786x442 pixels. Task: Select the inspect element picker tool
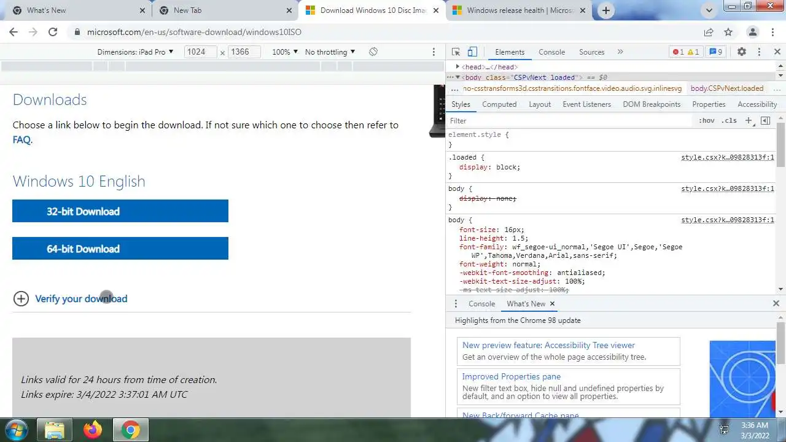456,52
